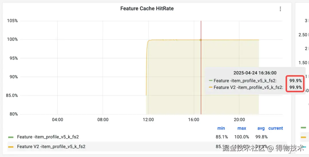The image size is (309, 157).
Task: Click the yellow swatch of the Feature V2 legend series
Action: [11, 147]
